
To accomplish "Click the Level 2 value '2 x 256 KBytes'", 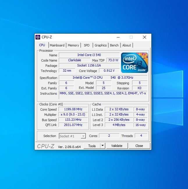I will tap(119, 120).
